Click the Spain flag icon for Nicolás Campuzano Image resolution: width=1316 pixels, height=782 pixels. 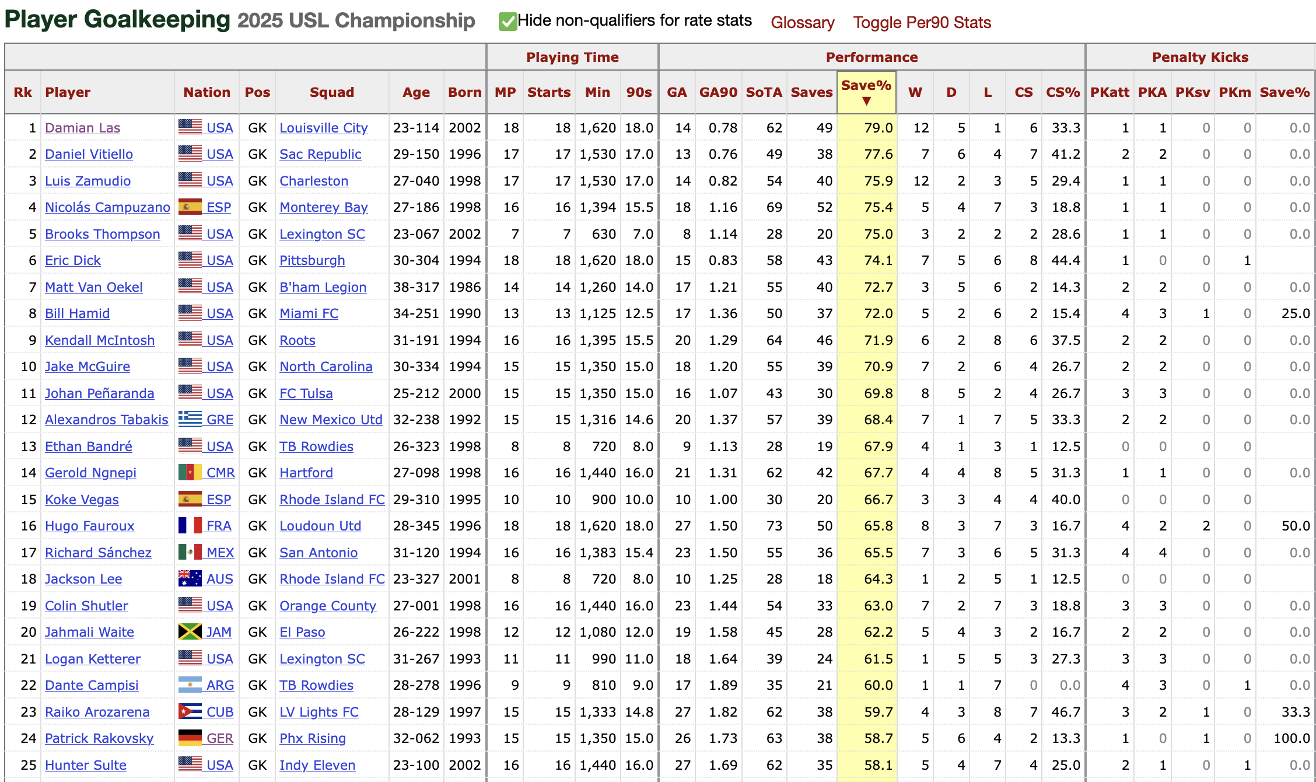pos(190,207)
